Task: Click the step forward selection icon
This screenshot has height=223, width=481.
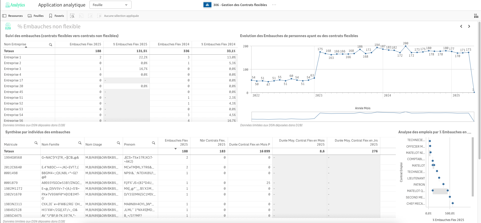Action: pos(90,16)
